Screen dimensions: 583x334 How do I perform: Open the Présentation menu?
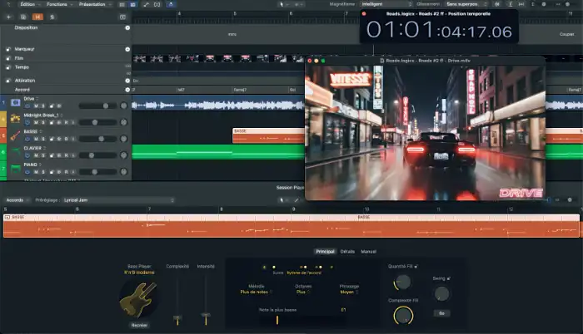(94, 4)
